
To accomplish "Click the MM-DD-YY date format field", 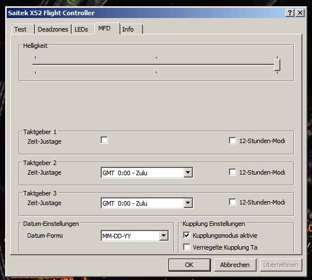I will coord(135,236).
